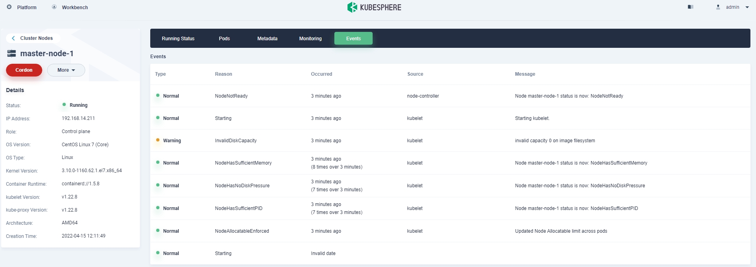Image resolution: width=756 pixels, height=267 pixels.
Task: Click the InvalidDiskCapacity event row
Action: click(236, 141)
